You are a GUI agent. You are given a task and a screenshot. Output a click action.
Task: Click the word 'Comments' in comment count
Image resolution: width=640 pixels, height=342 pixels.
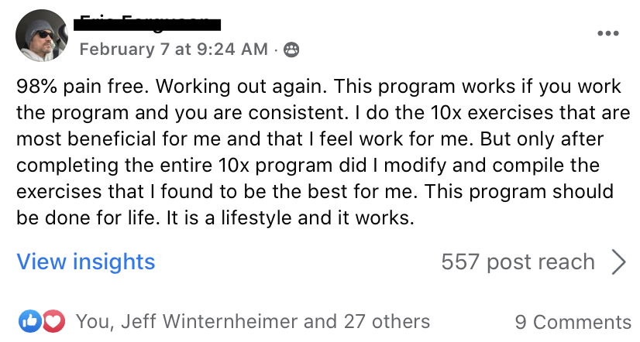click(x=582, y=322)
